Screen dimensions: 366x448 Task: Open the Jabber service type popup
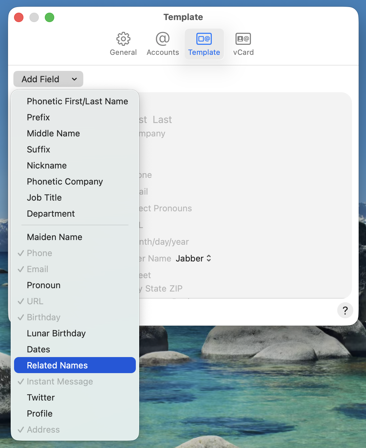pyautogui.click(x=193, y=258)
